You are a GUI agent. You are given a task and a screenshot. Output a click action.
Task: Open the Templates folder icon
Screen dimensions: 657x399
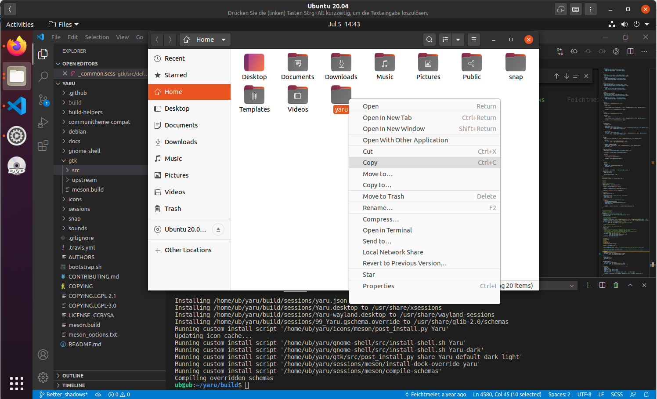[254, 95]
